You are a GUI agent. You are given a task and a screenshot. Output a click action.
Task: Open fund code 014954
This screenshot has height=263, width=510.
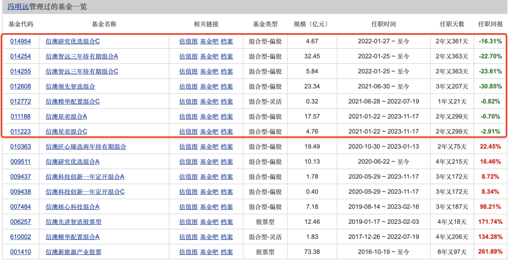pos(21,41)
